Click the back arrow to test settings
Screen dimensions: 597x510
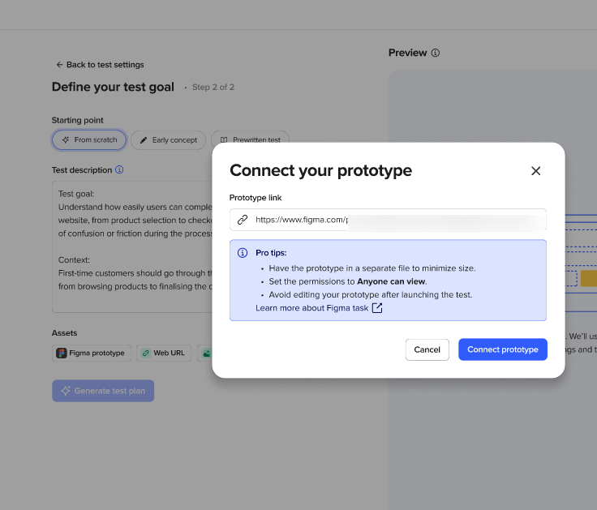(59, 65)
